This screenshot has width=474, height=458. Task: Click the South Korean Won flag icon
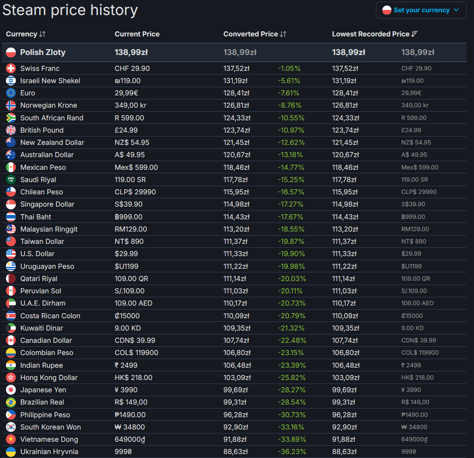point(11,427)
